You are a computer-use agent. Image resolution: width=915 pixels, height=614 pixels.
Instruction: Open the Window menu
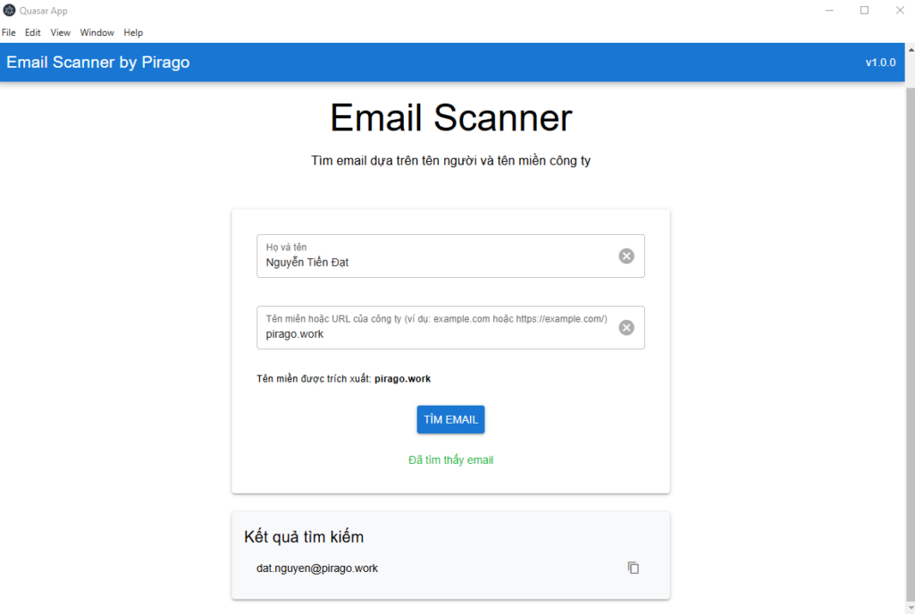[x=97, y=33]
